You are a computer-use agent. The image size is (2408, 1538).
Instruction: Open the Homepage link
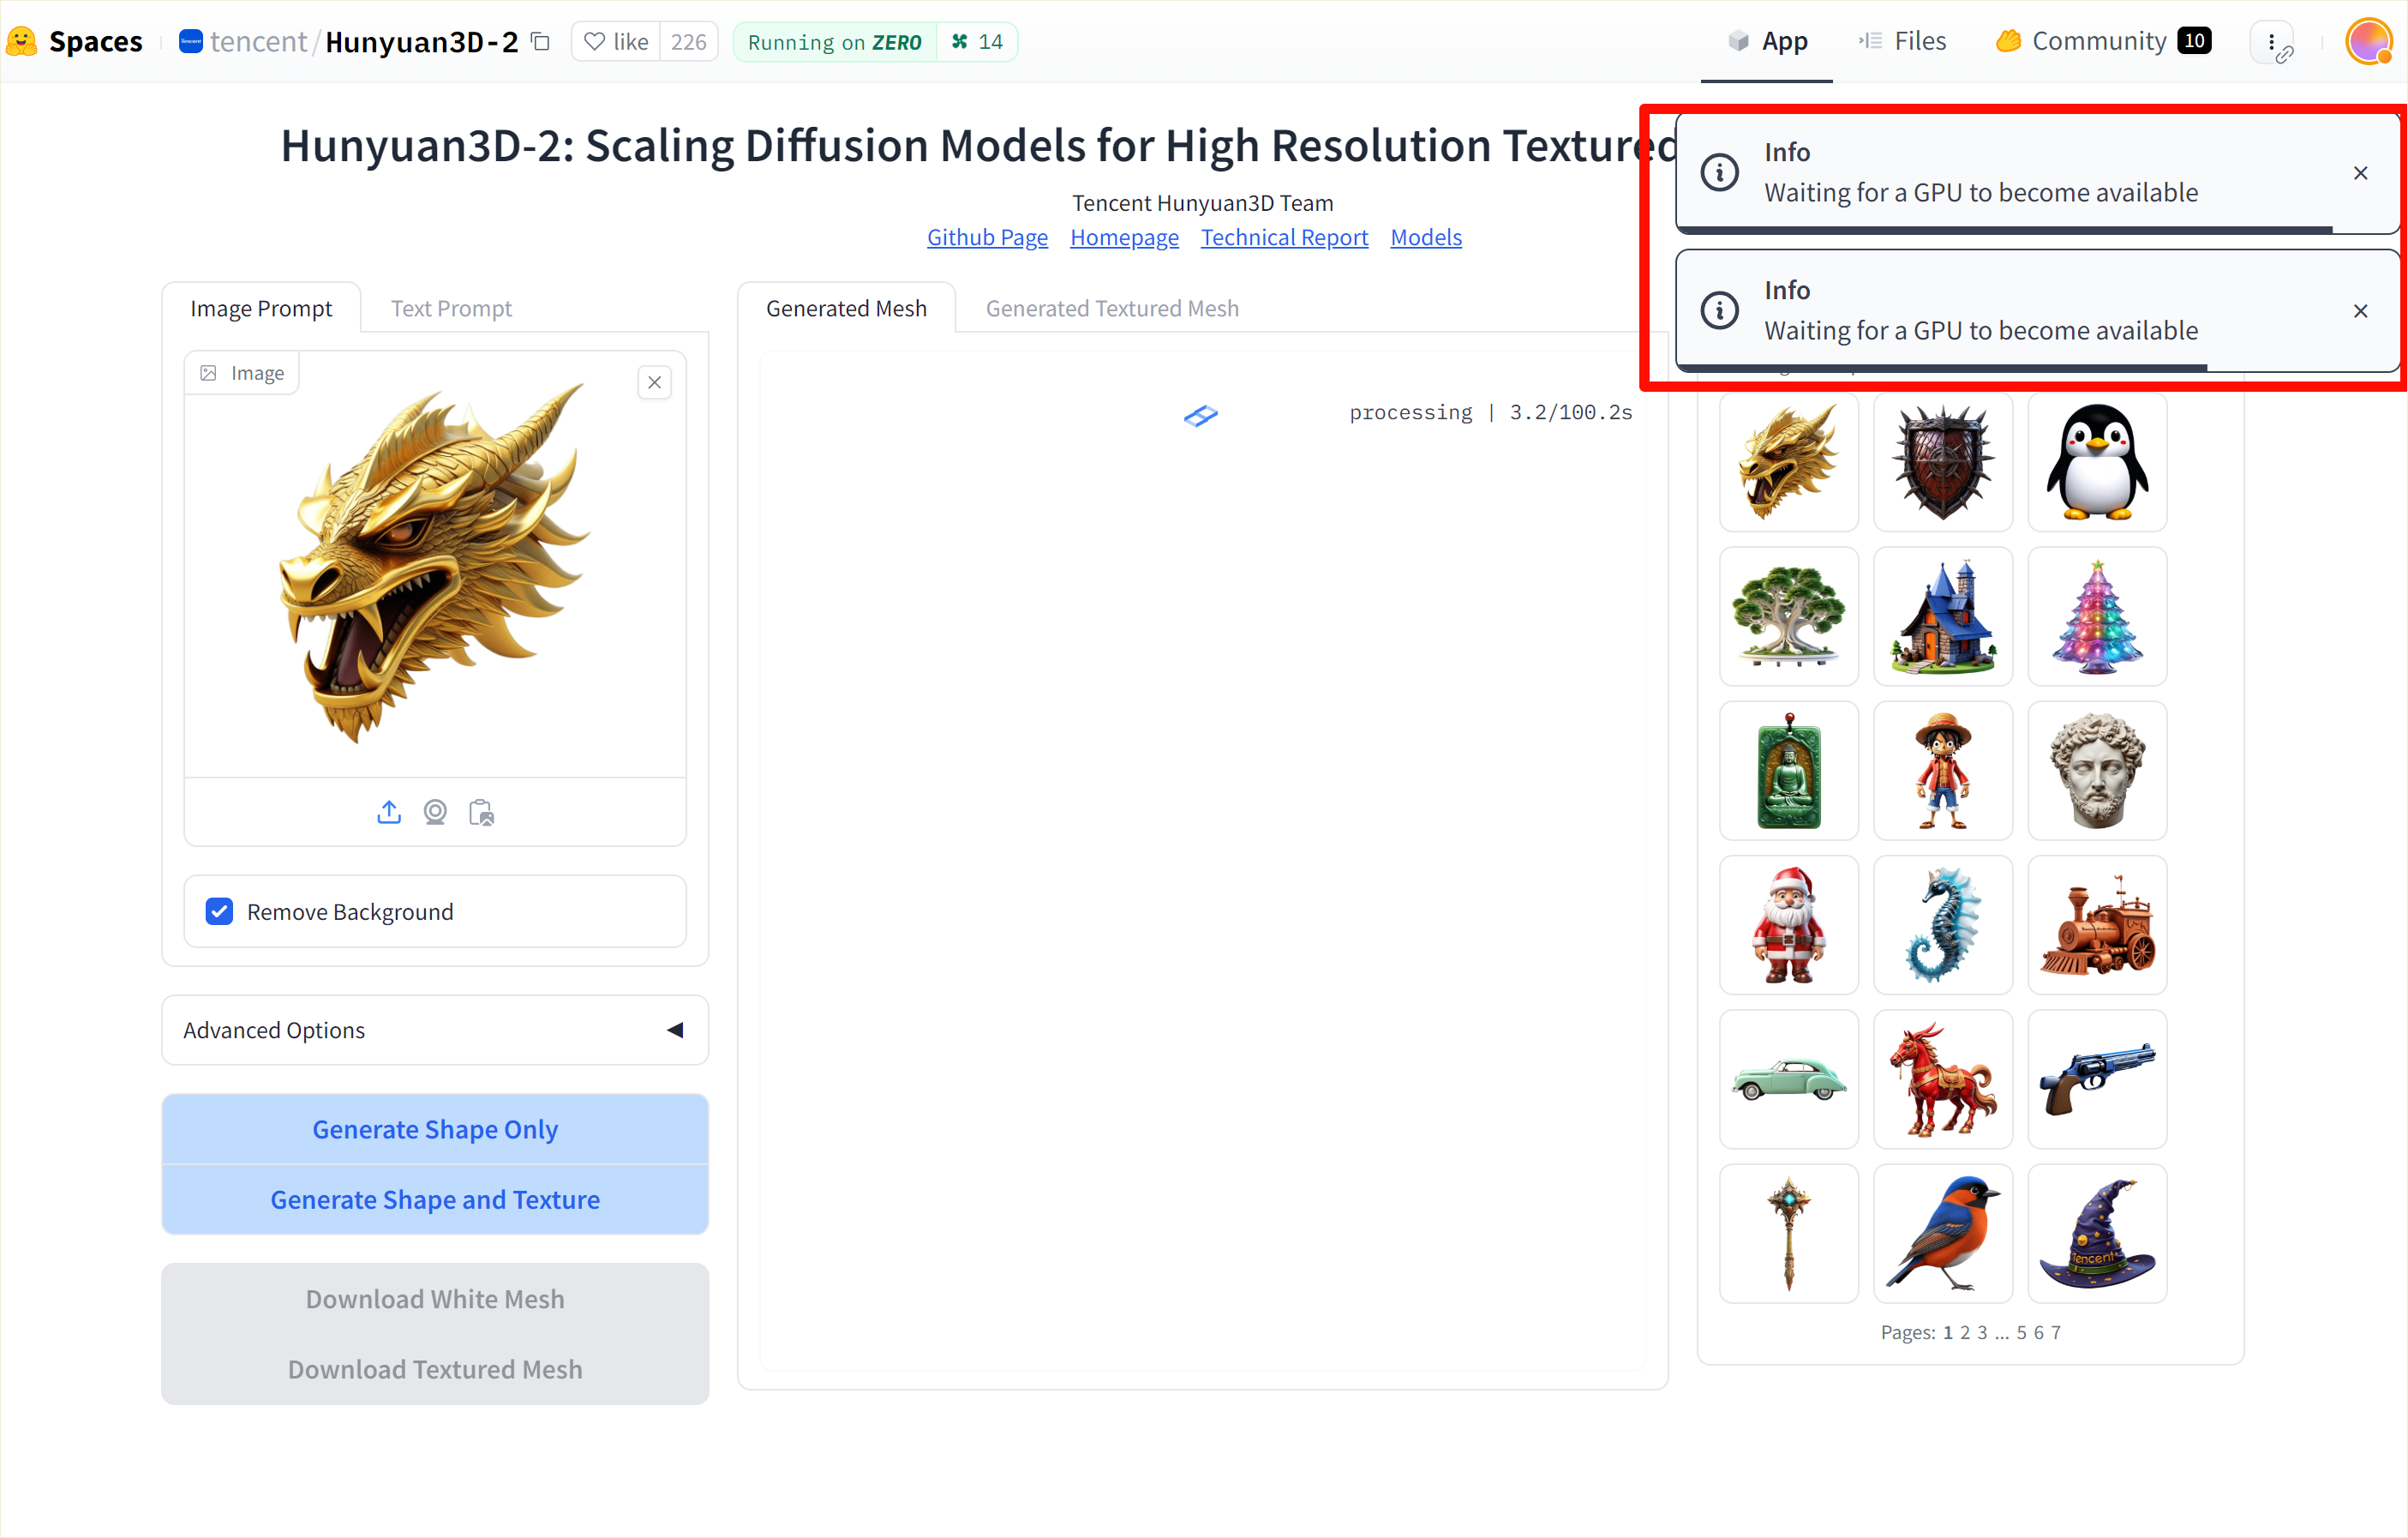(x=1124, y=237)
